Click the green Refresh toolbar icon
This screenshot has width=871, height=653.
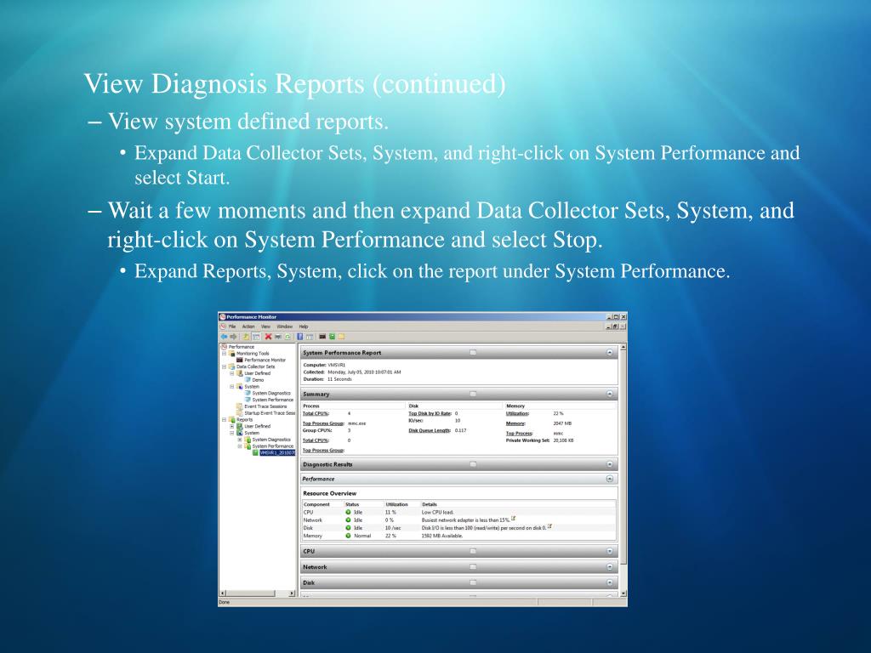click(x=287, y=337)
